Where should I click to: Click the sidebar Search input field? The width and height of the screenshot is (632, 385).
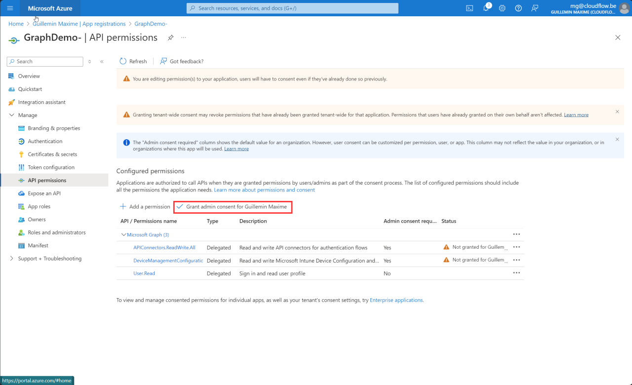coord(45,62)
